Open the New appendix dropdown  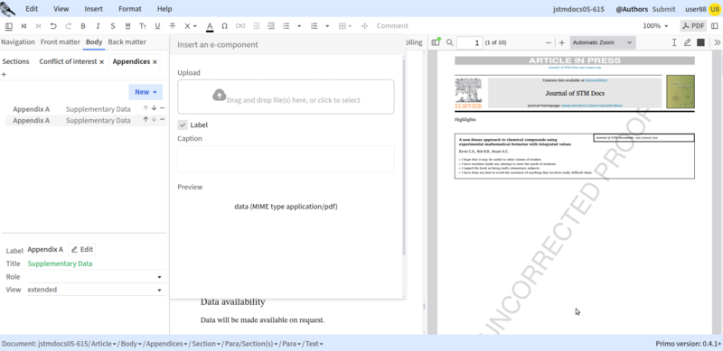tap(146, 92)
